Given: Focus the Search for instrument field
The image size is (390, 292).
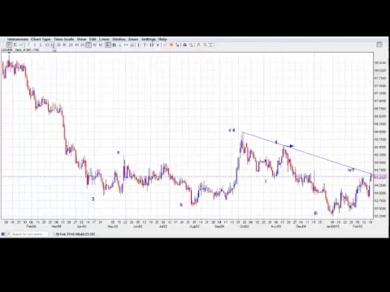Looking at the screenshot, I should [x=27, y=234].
